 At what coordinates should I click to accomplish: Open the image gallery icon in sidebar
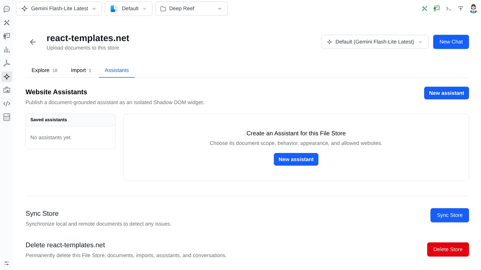[7, 90]
